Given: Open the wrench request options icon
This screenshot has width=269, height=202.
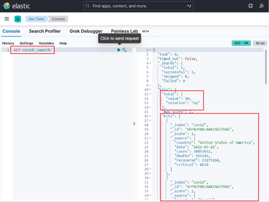Looking at the screenshot, I should 125,50.
